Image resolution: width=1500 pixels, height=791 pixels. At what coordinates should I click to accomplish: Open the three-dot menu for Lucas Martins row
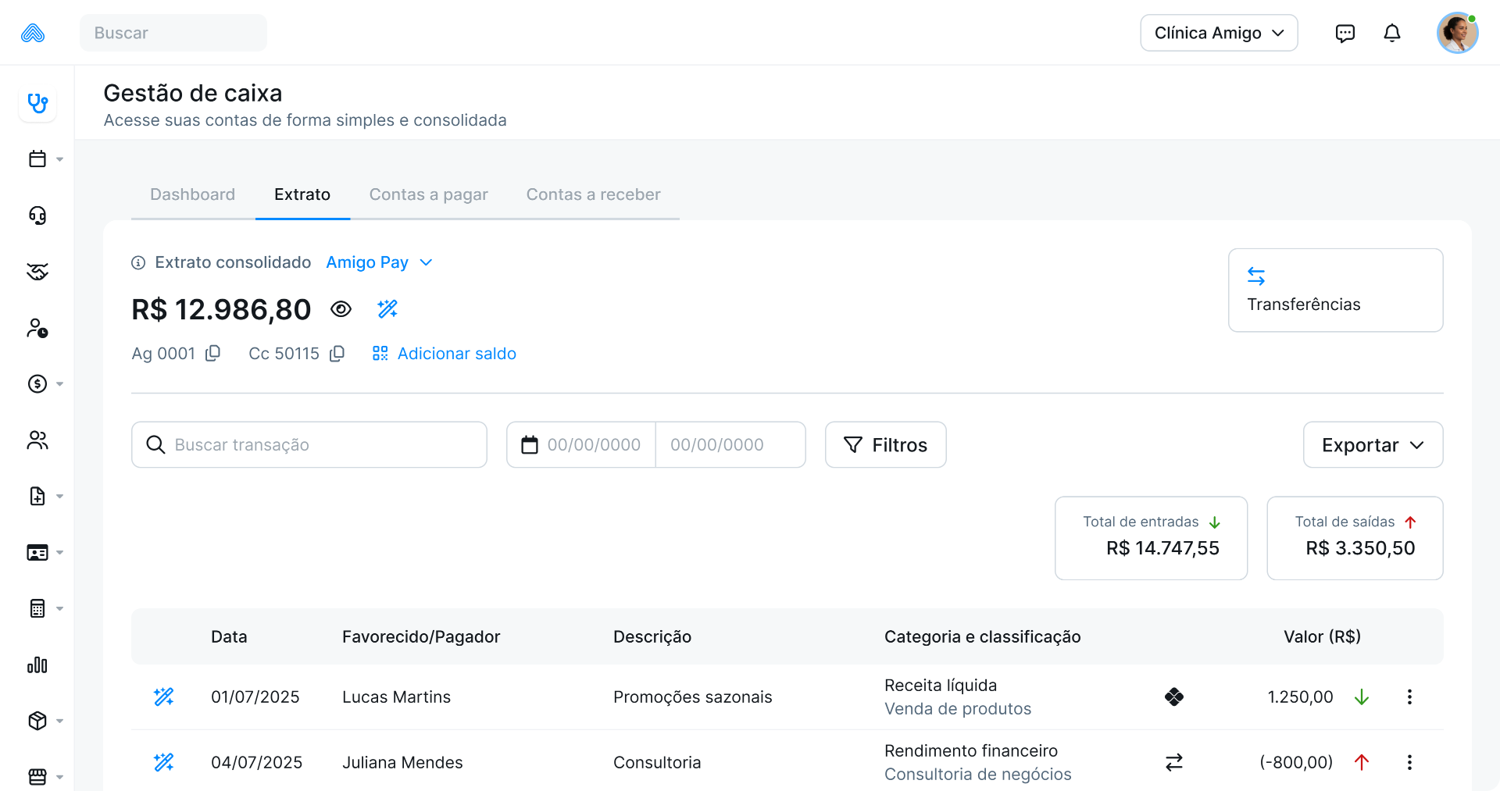pos(1409,697)
